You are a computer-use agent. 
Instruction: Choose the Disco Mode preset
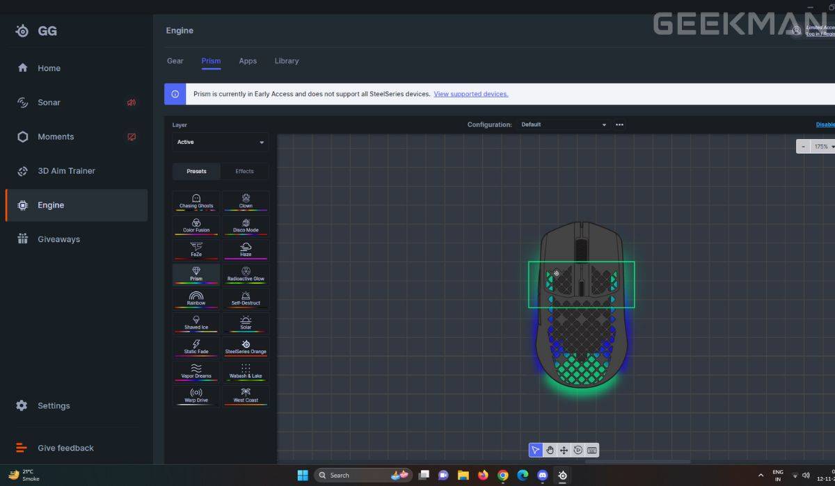pos(246,225)
